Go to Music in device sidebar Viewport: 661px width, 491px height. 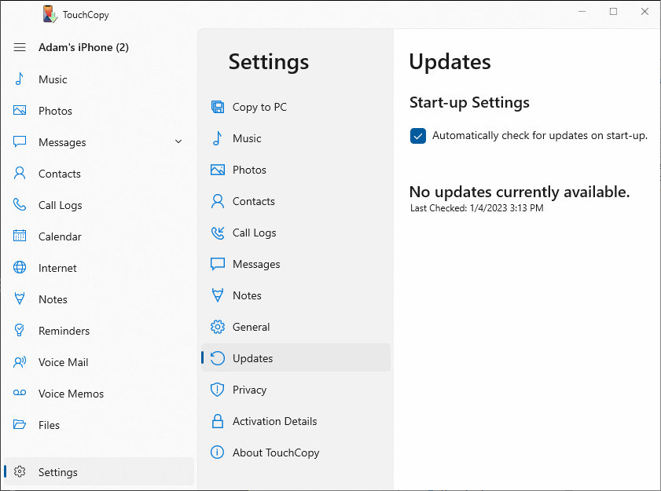[99, 79]
